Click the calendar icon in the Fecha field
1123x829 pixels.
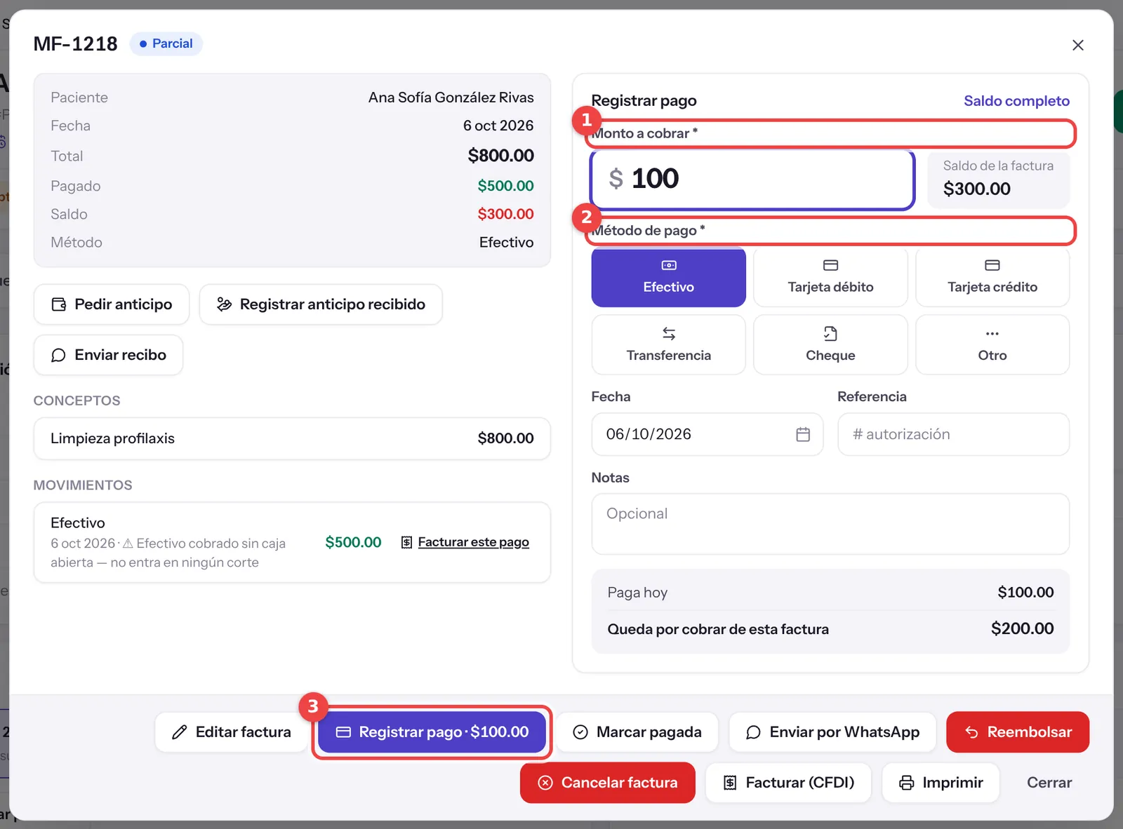(x=803, y=434)
